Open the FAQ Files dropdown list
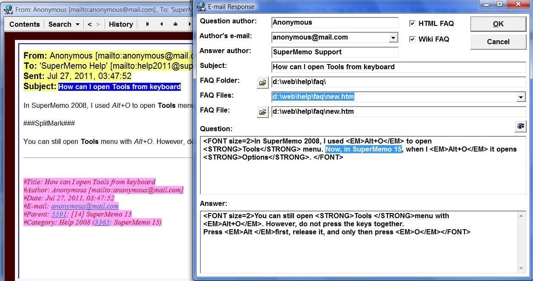Viewport: 533px width, 281px height. (521, 97)
